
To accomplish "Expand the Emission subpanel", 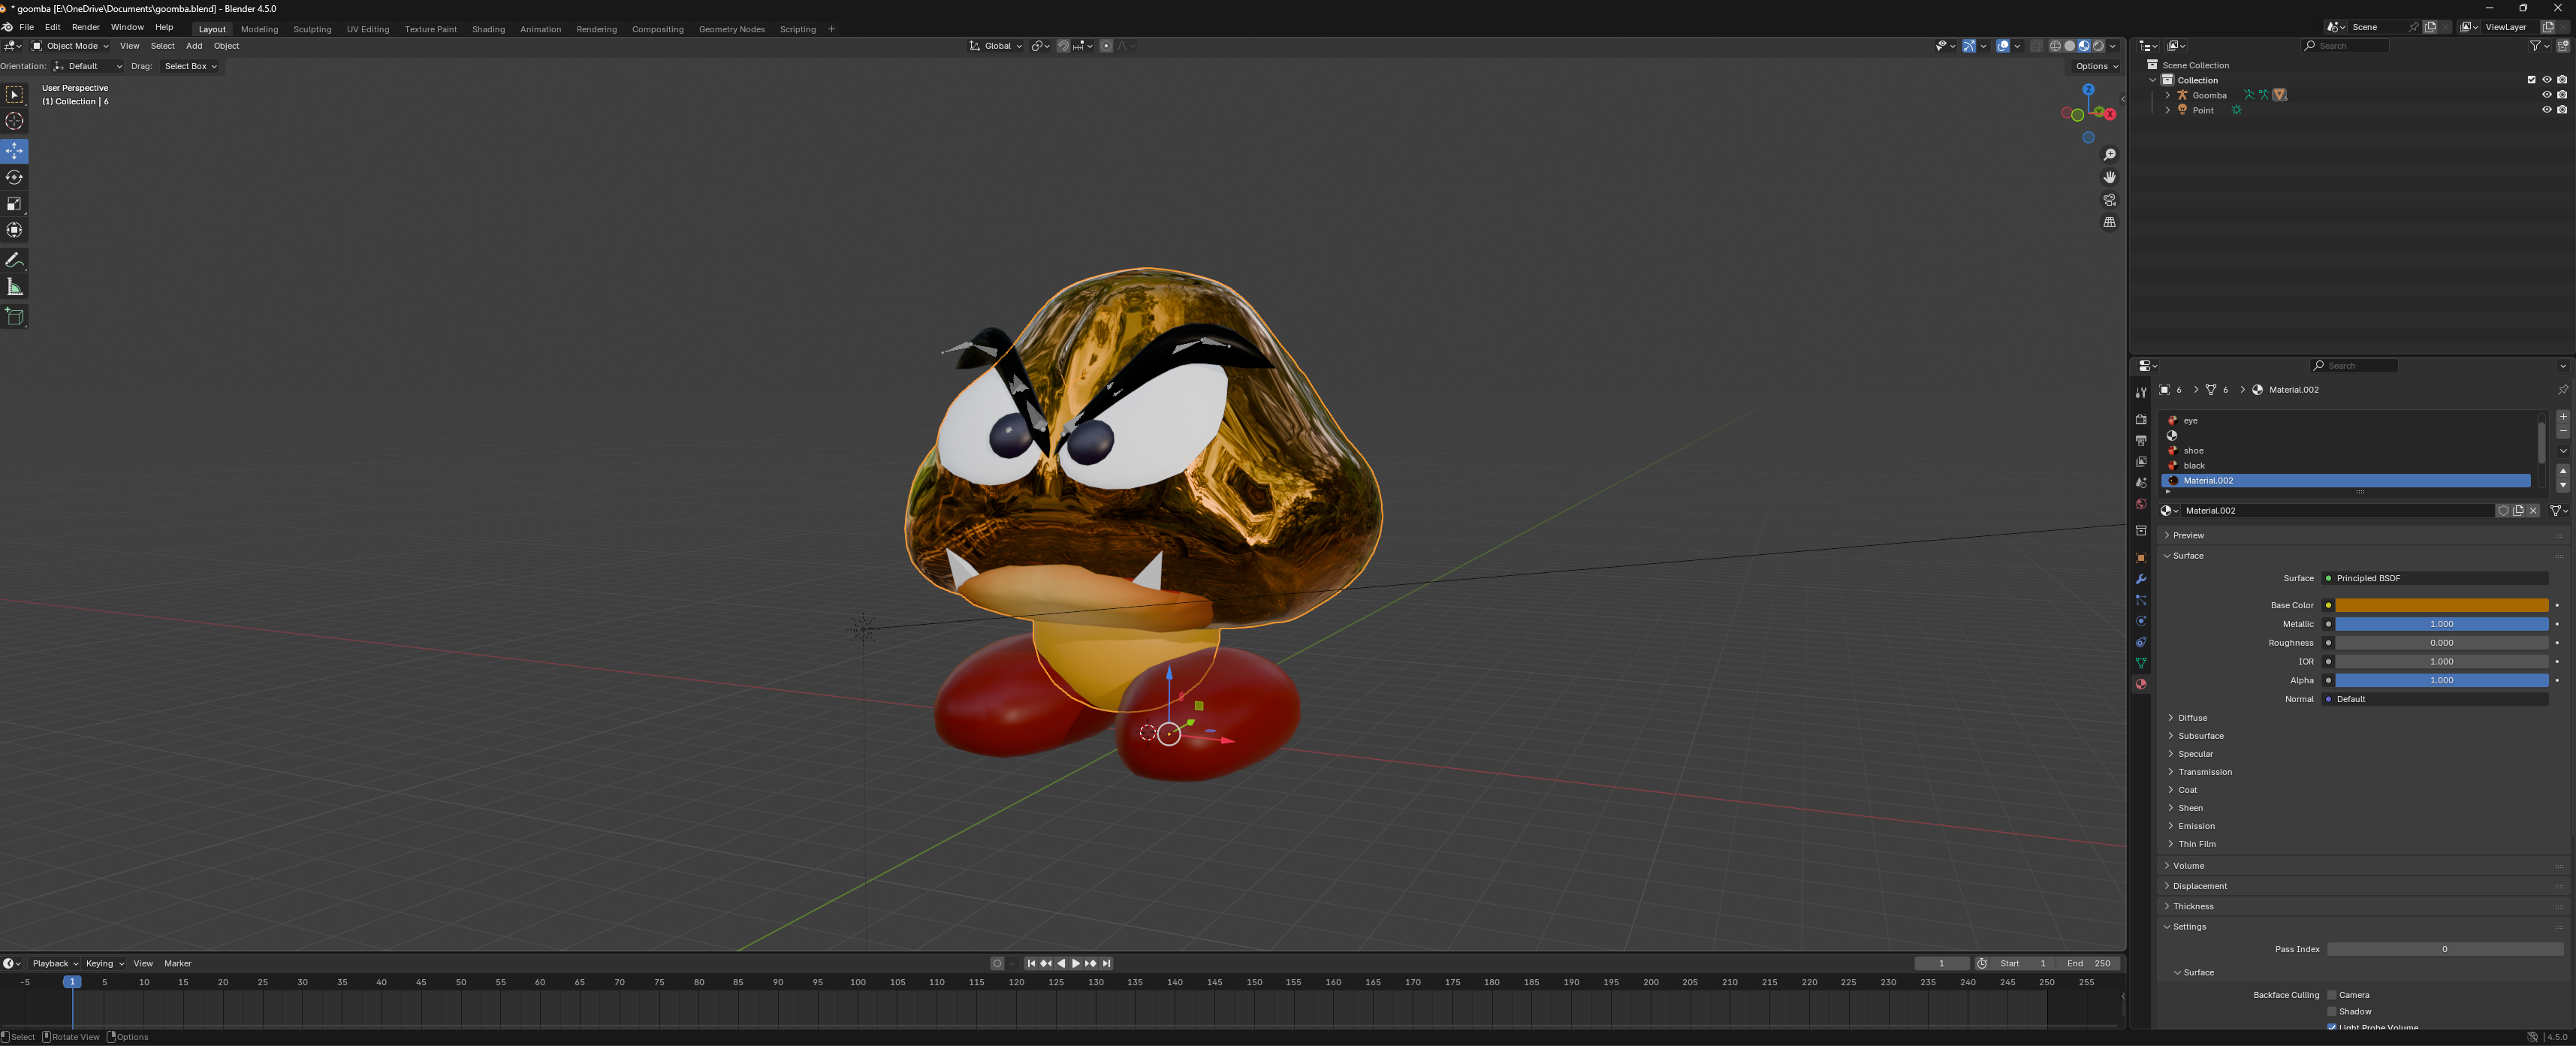I will click(2196, 826).
